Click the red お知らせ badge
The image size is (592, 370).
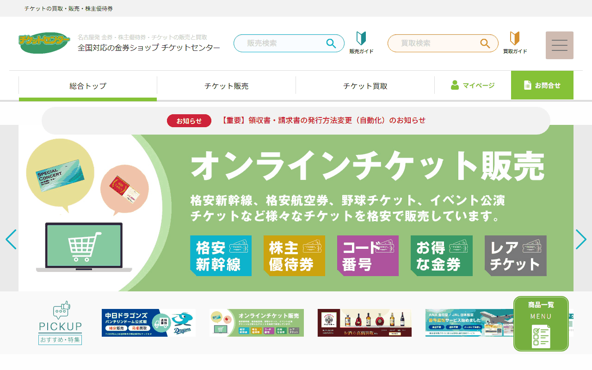click(x=189, y=121)
